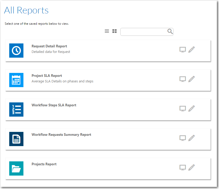
Task: Edit Request Detail Report with pencil icon
Action: (x=191, y=49)
